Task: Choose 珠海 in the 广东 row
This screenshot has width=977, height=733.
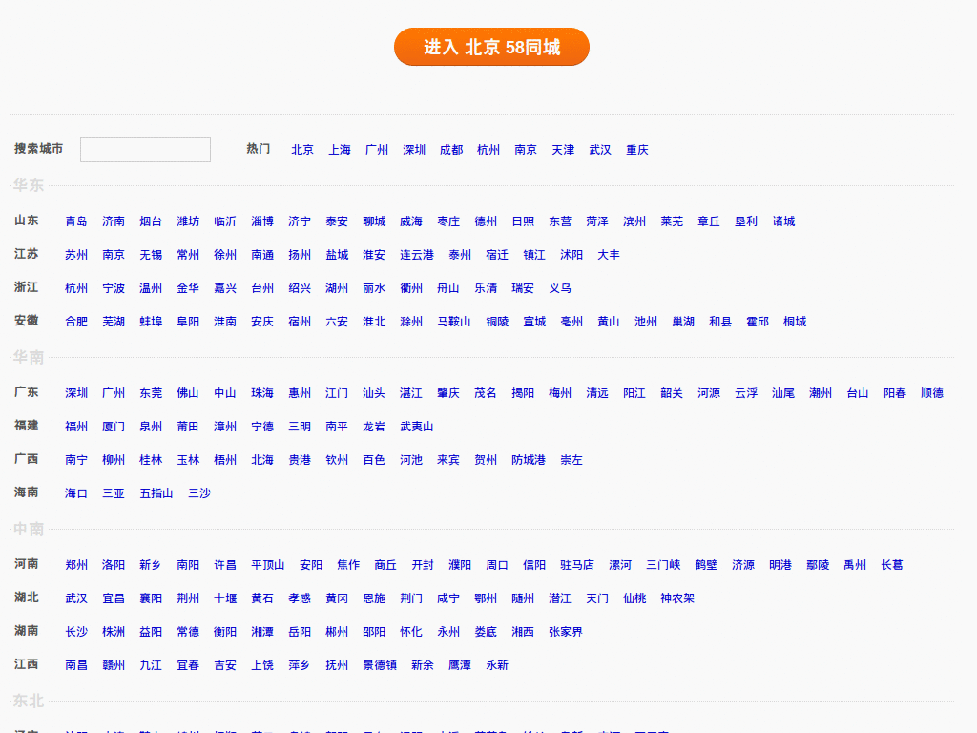Action: (x=262, y=393)
